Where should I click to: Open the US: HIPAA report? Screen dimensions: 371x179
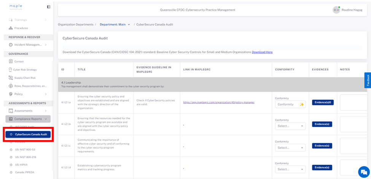pos(21,165)
